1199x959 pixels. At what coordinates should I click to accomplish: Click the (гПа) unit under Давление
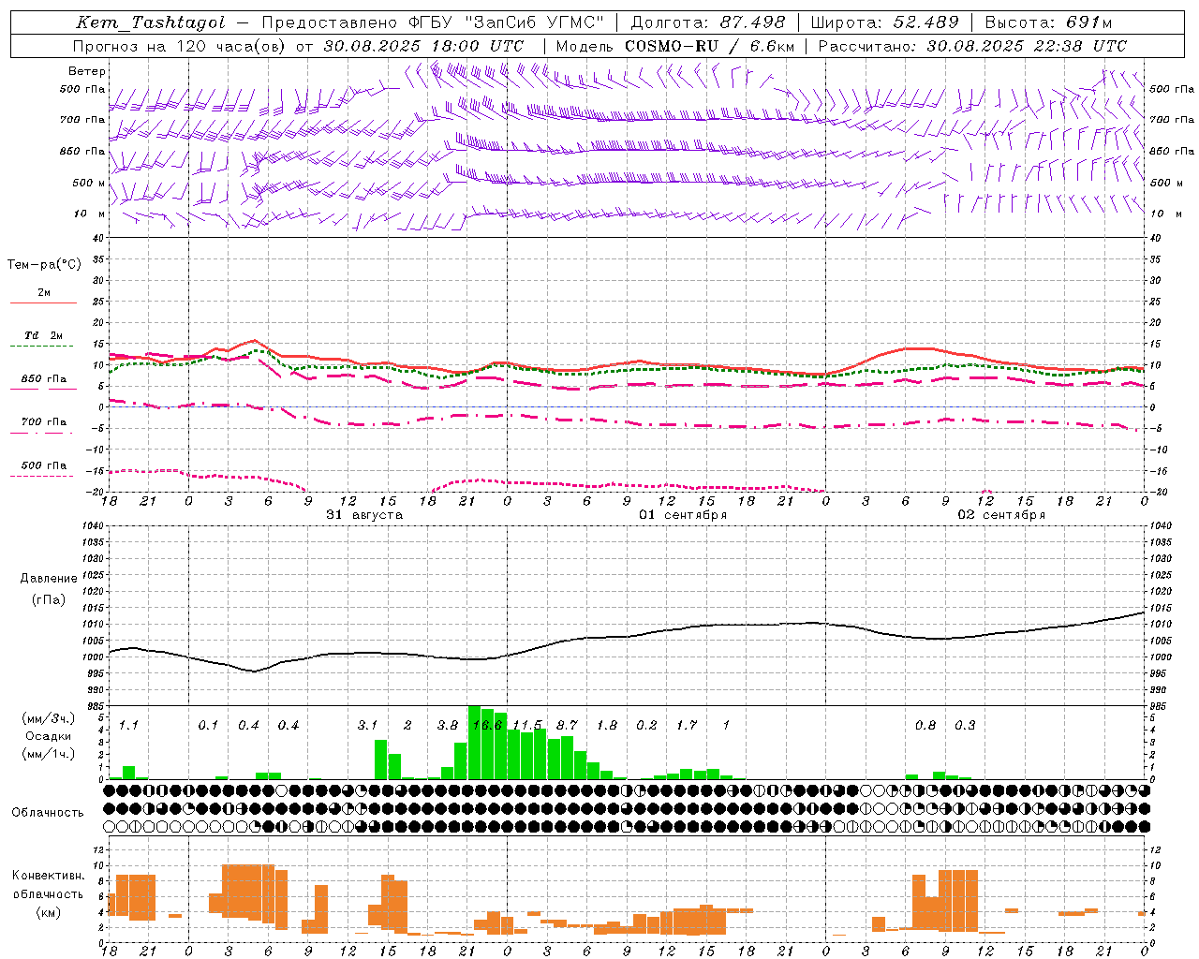click(x=49, y=599)
